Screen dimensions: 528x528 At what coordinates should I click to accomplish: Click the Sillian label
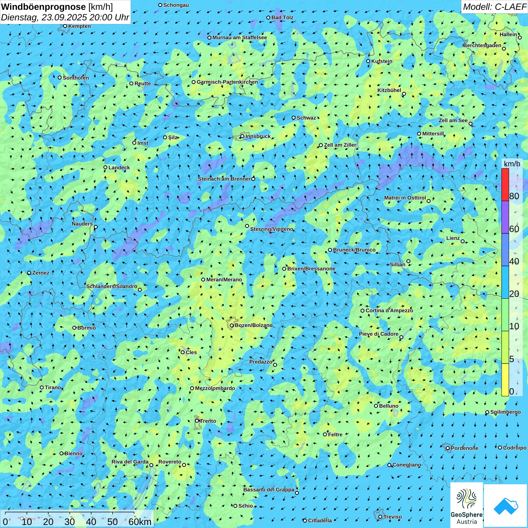click(398, 264)
